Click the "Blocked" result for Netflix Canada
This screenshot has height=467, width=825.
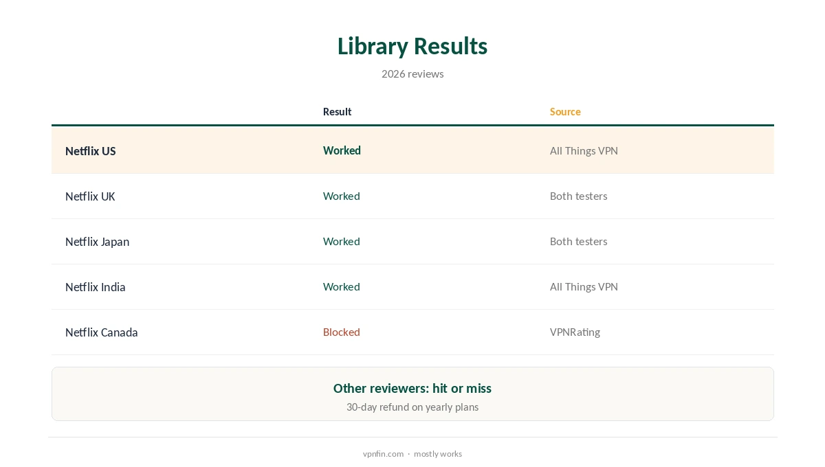(342, 332)
